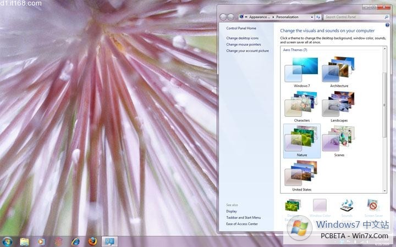Open Screen Saver settings icon
This screenshot has width=396, height=247.
point(373,205)
